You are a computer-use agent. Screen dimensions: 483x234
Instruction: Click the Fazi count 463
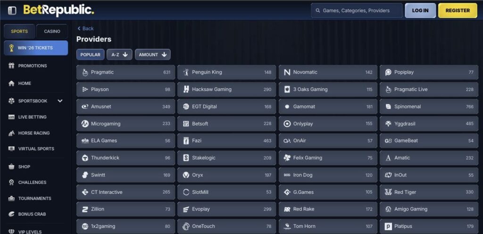coord(267,141)
